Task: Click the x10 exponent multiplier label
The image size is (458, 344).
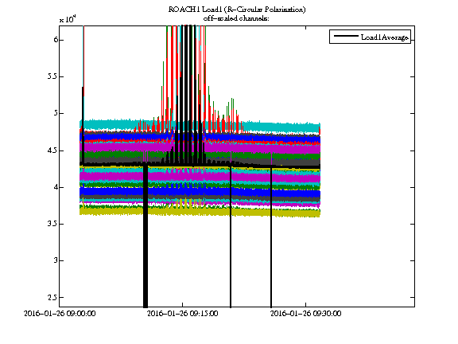Action: (x=68, y=19)
